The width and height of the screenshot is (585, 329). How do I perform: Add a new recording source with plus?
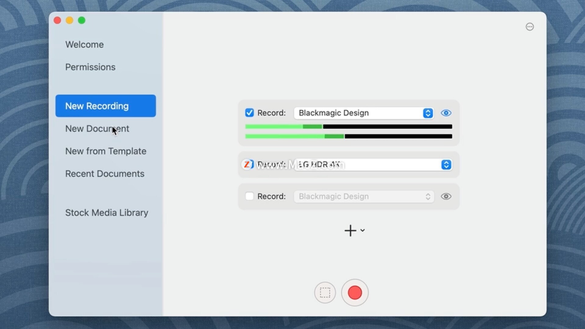(x=350, y=231)
